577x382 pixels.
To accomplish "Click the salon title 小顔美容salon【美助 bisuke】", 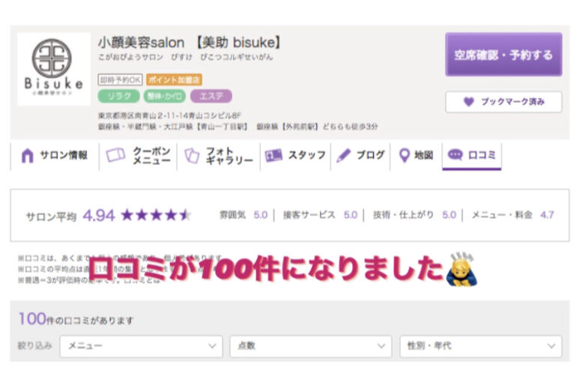I will click(190, 43).
